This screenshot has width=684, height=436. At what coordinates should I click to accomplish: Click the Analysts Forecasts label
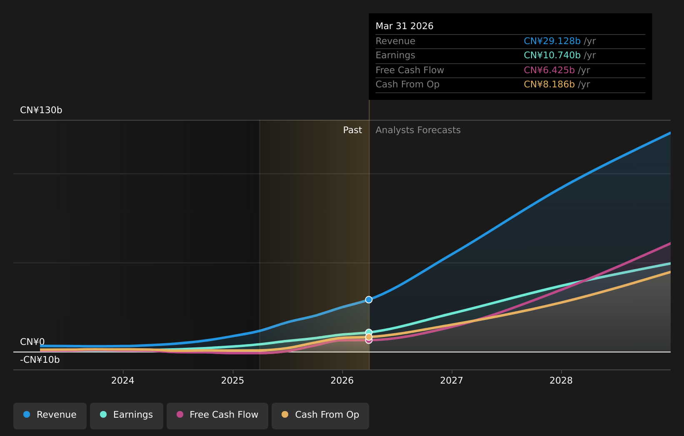418,130
